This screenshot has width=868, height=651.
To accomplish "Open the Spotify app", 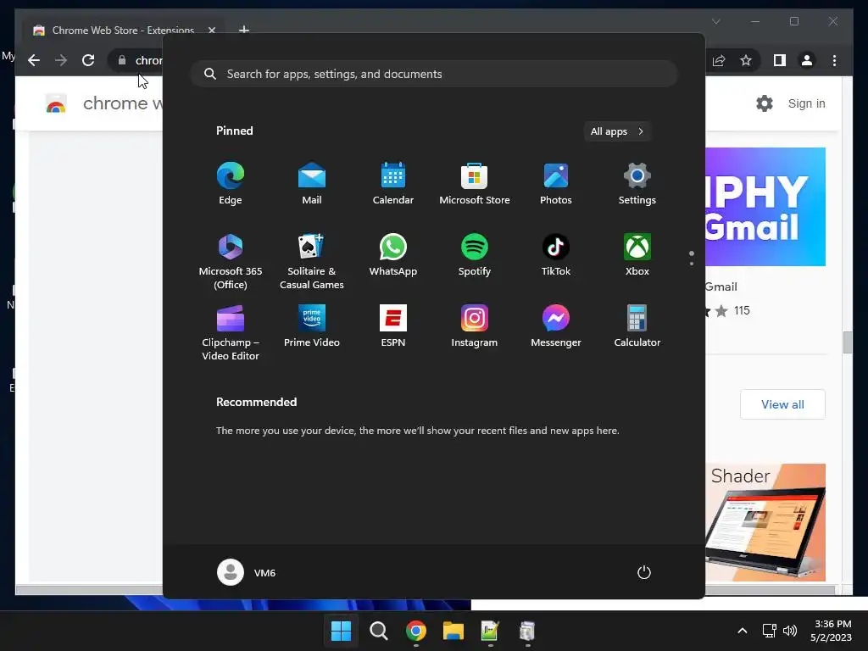I will tap(475, 254).
